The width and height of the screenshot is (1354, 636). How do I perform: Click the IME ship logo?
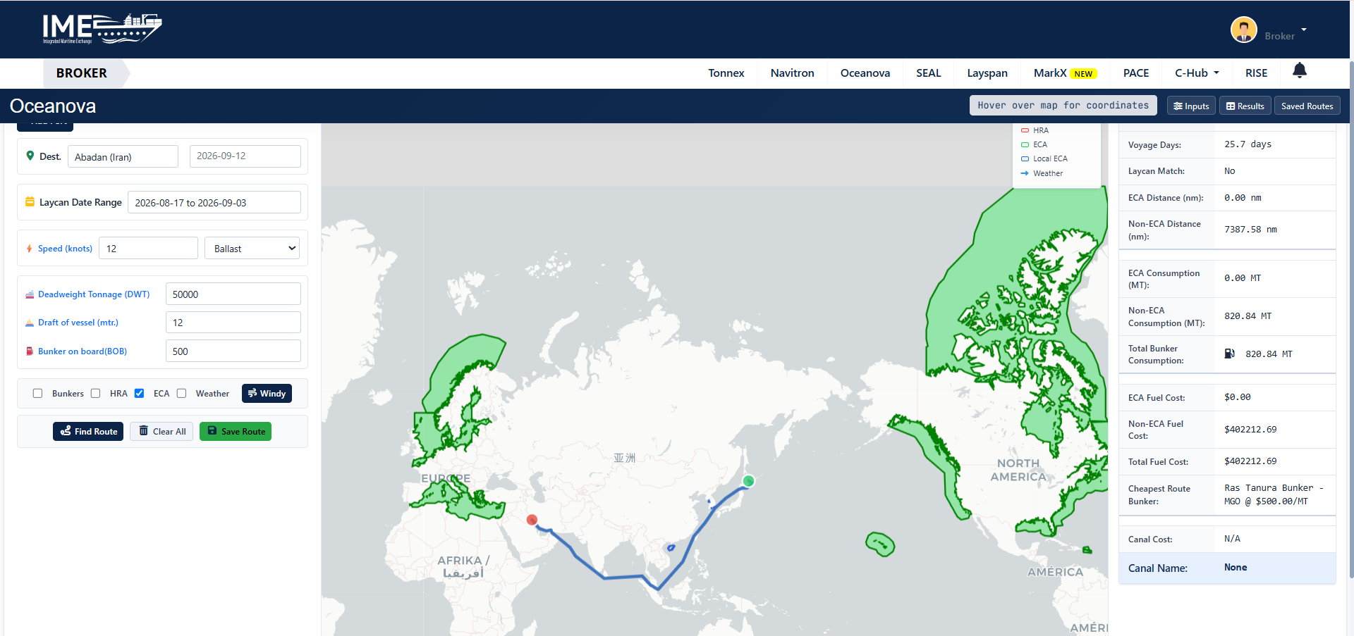[102, 29]
